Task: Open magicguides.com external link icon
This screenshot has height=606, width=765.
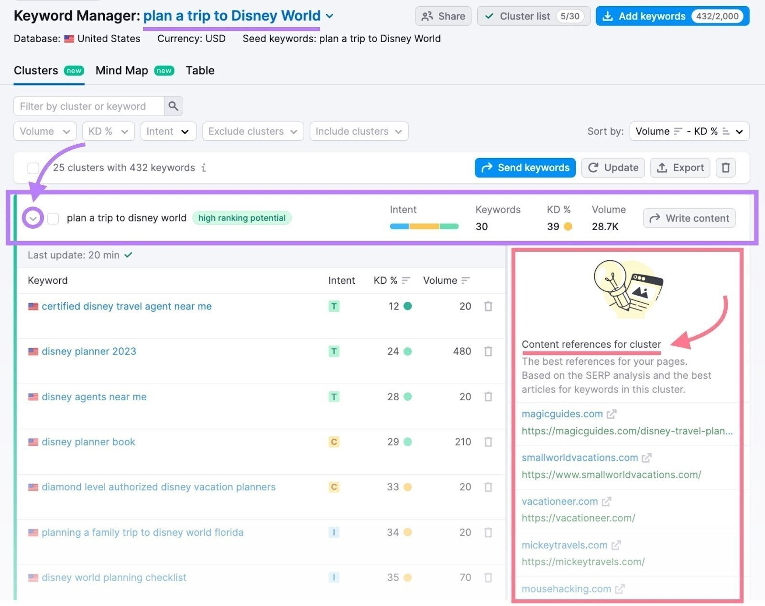Action: [x=612, y=414]
